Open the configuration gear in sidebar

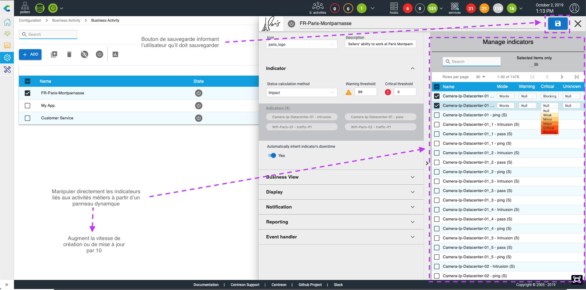[x=7, y=57]
